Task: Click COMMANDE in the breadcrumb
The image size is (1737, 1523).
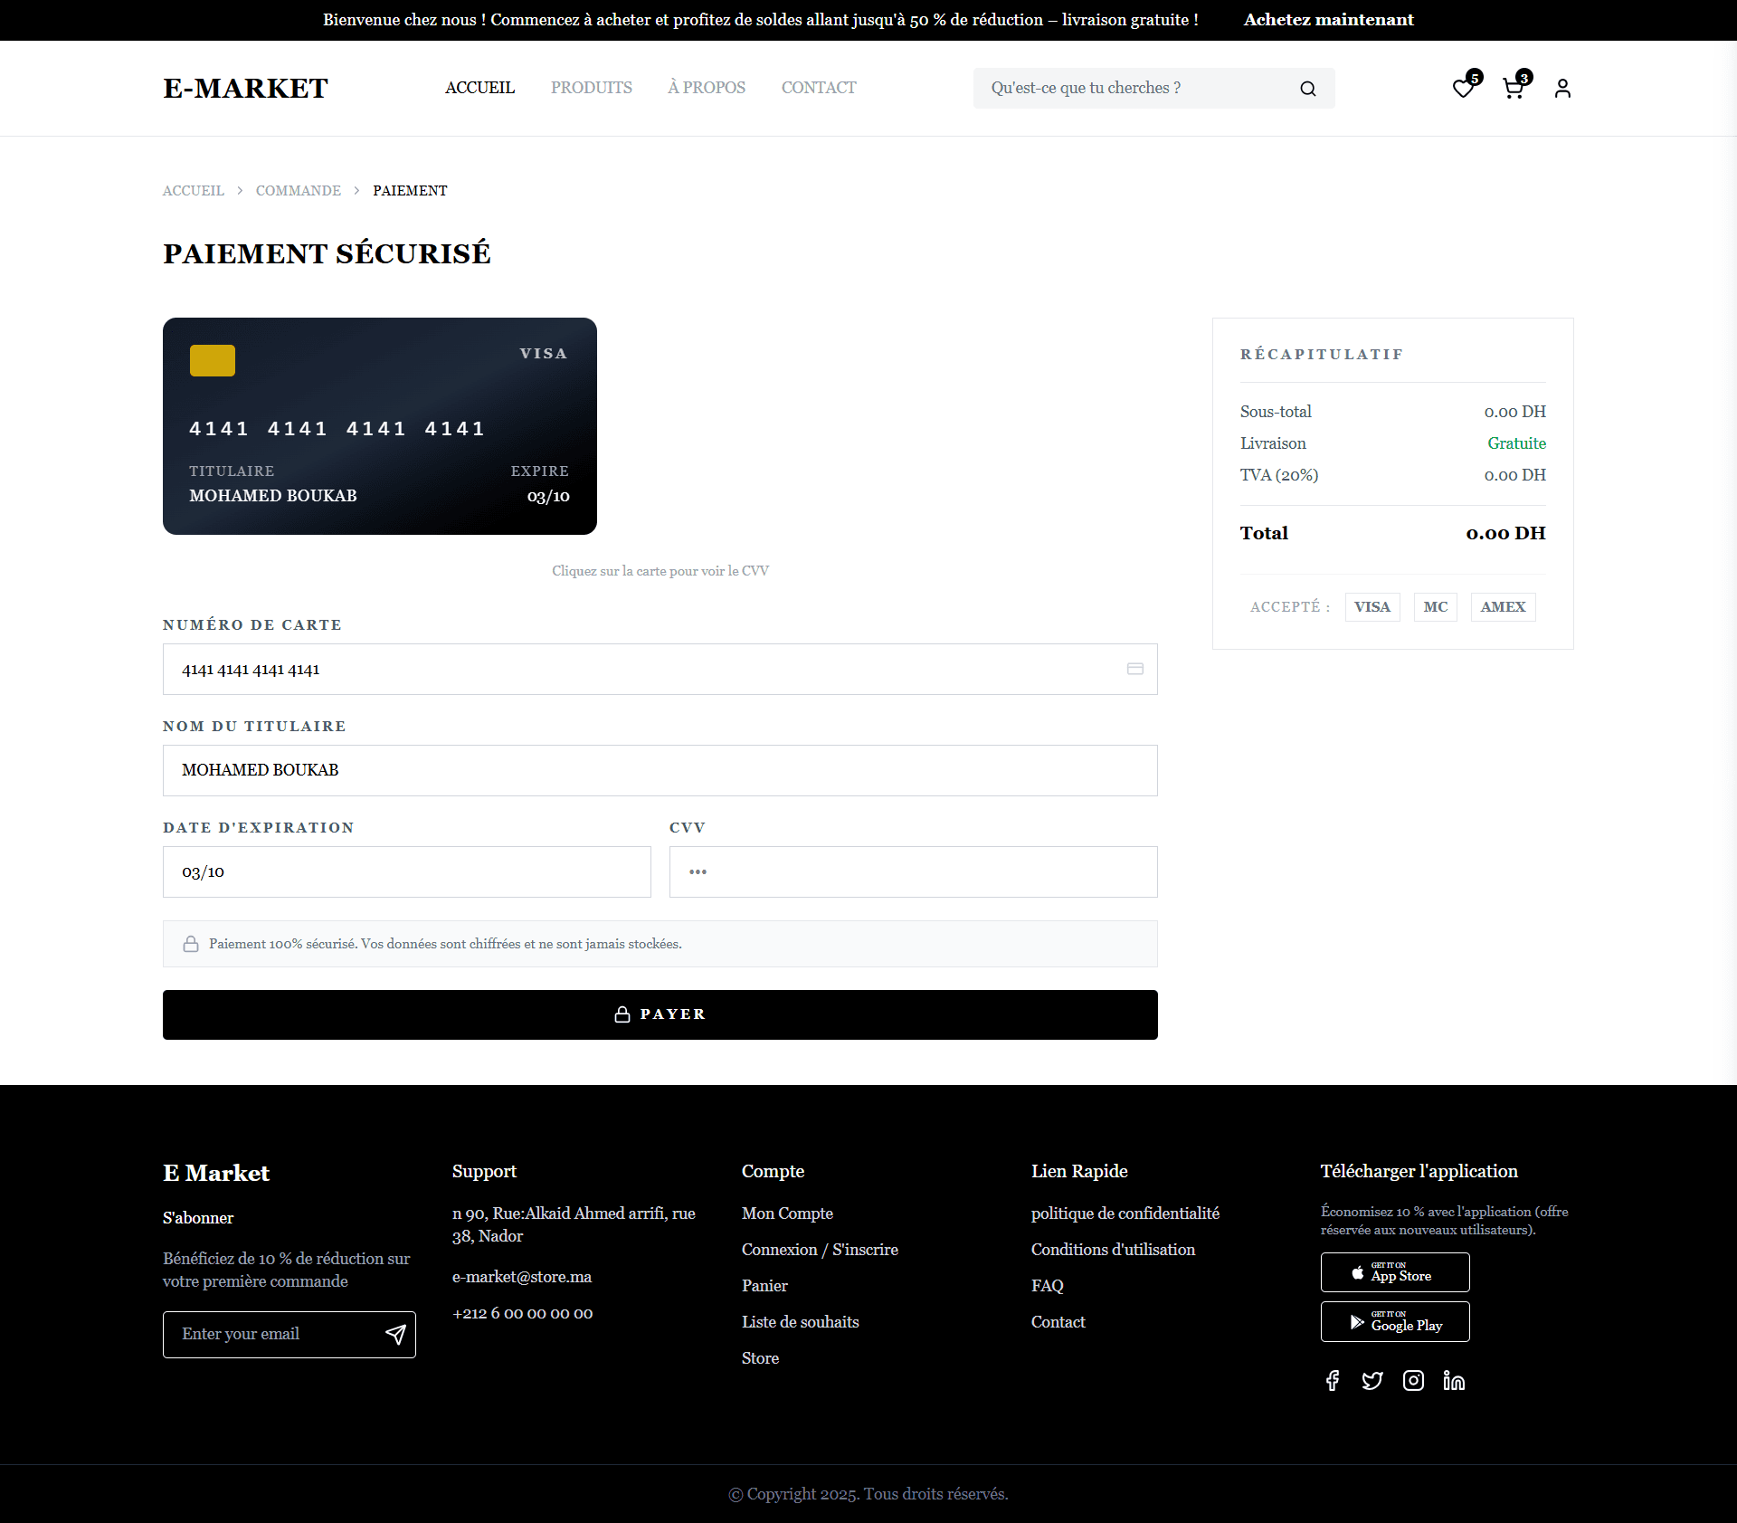Action: [299, 191]
